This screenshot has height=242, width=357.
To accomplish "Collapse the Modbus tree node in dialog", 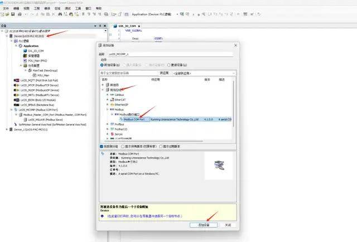I will (x=107, y=109).
